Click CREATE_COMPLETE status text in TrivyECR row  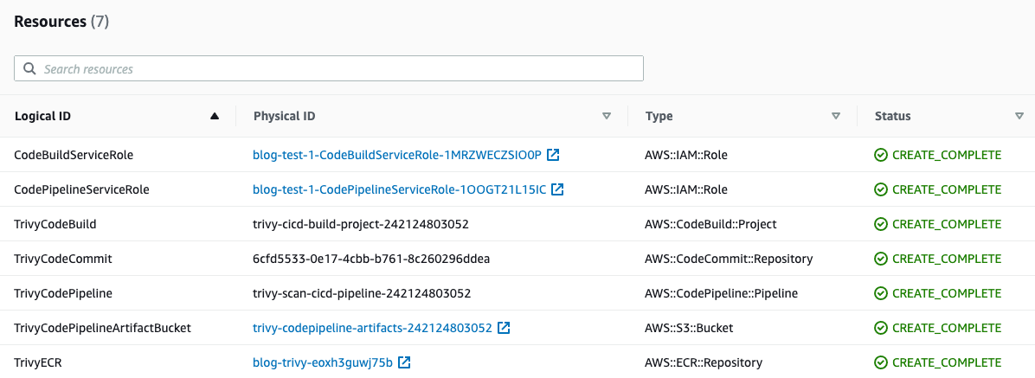point(948,362)
